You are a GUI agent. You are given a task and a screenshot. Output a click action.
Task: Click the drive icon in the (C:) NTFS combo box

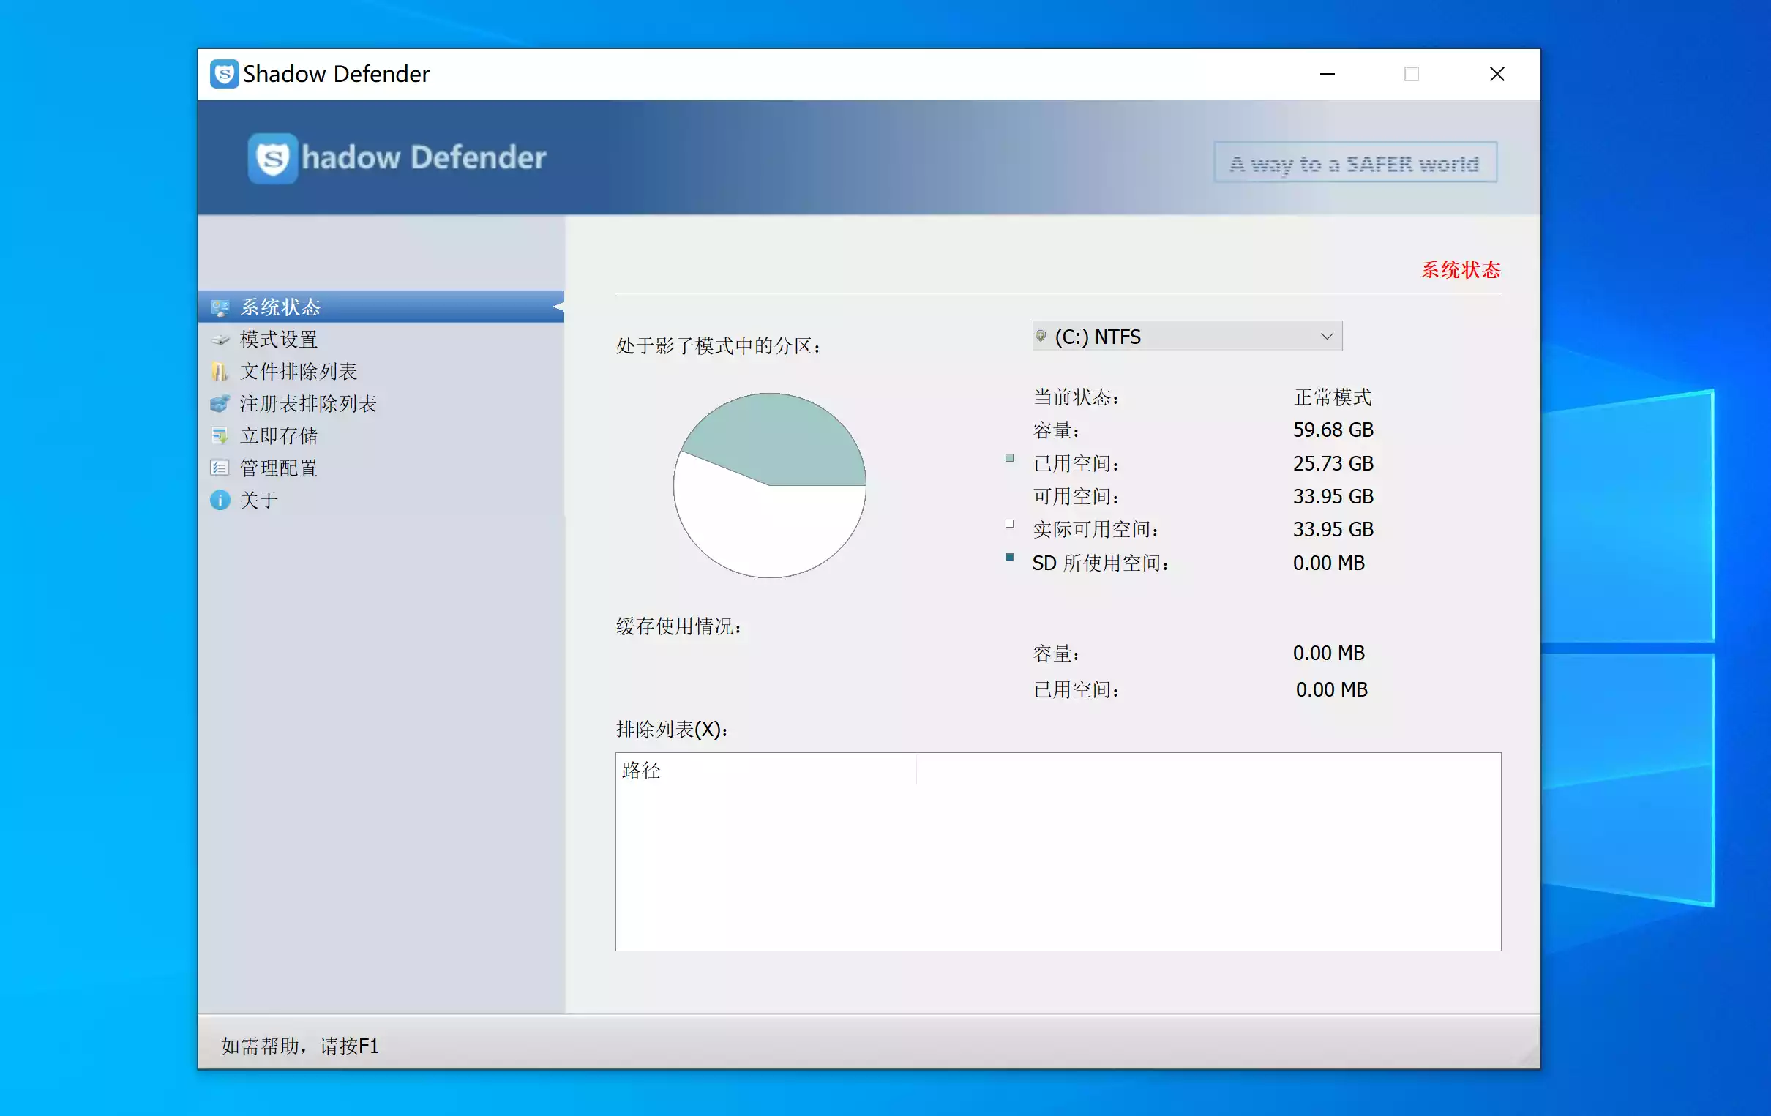tap(1041, 336)
